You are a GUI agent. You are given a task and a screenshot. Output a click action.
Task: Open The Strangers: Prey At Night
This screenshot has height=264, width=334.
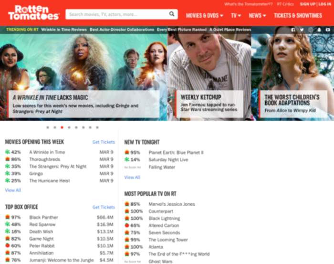58,166
